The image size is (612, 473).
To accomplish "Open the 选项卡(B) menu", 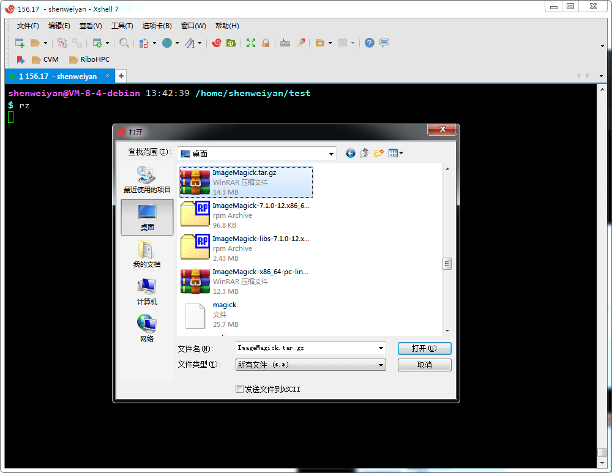I will 157,26.
